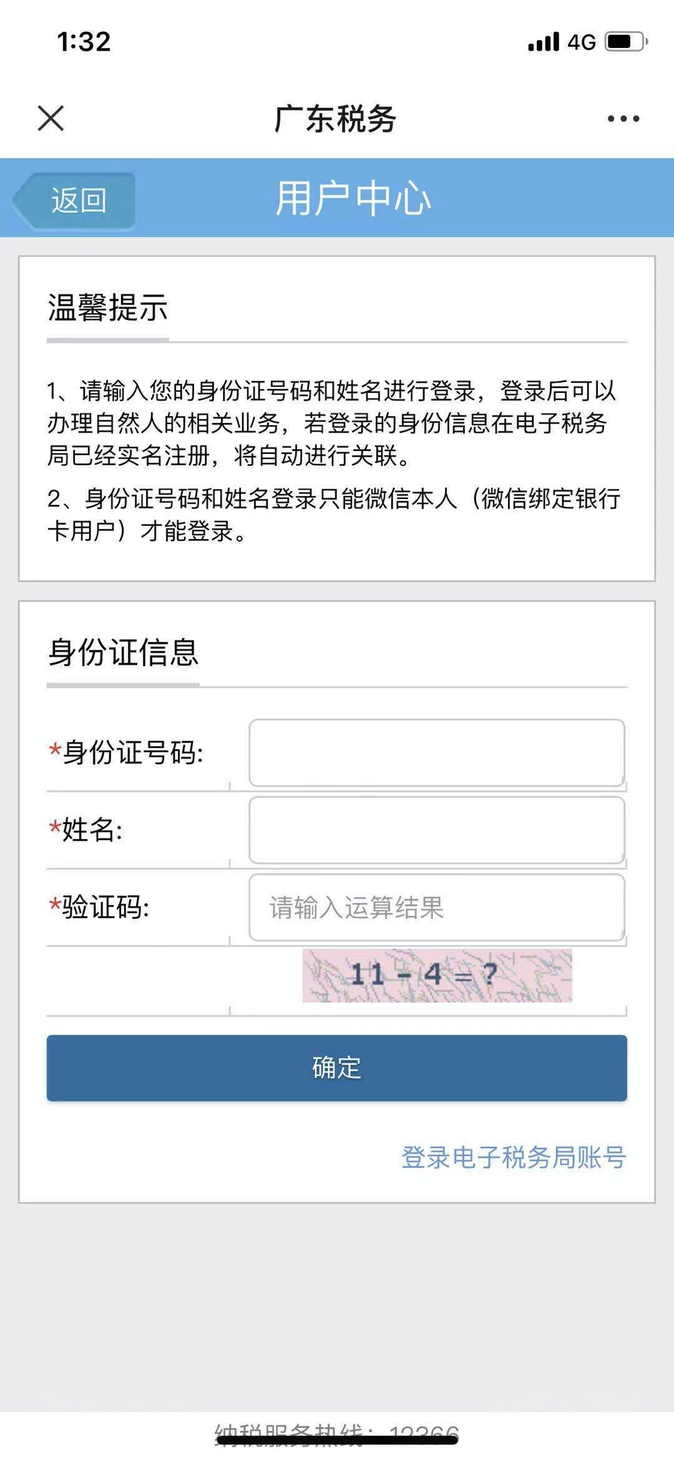
Task: Tap the X close icon
Action: 51,118
